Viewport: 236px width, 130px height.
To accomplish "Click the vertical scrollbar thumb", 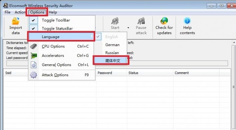I will click(x=234, y=87).
